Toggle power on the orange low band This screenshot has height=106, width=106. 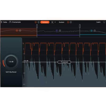point(17,30)
